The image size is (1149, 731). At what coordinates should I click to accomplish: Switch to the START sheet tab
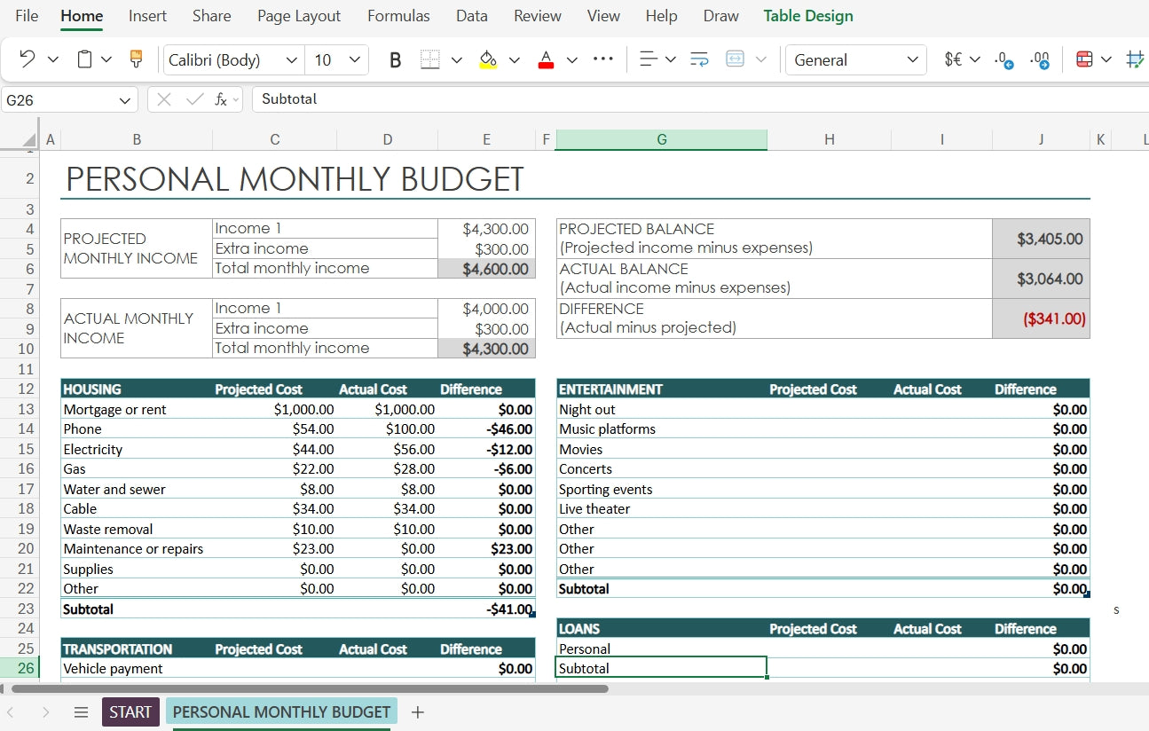point(130,712)
